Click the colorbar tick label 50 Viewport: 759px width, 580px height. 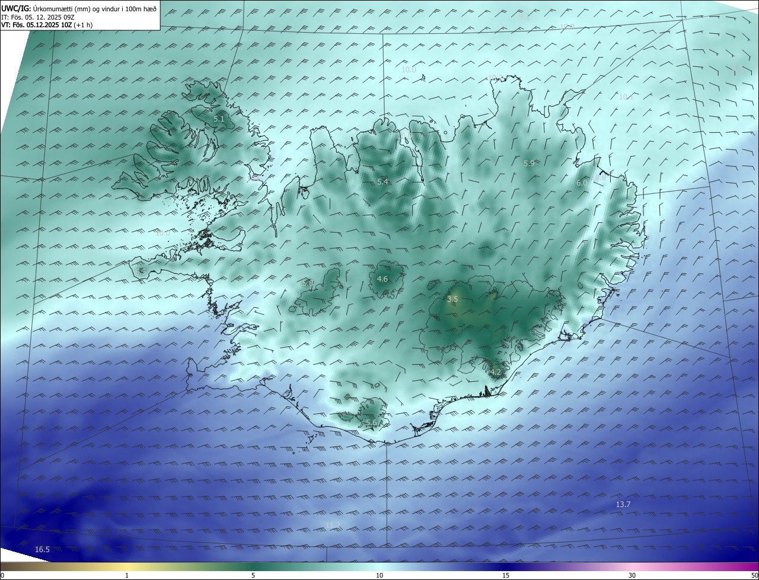pos(754,575)
